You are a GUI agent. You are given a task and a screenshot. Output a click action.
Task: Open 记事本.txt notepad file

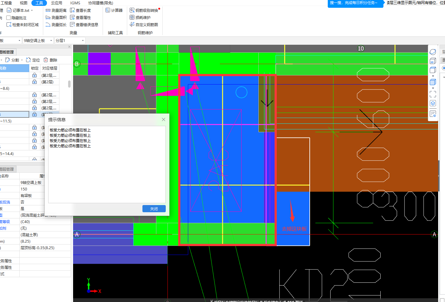click(18, 10)
